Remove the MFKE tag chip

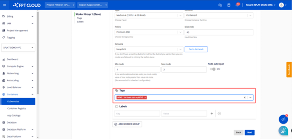click(145, 97)
